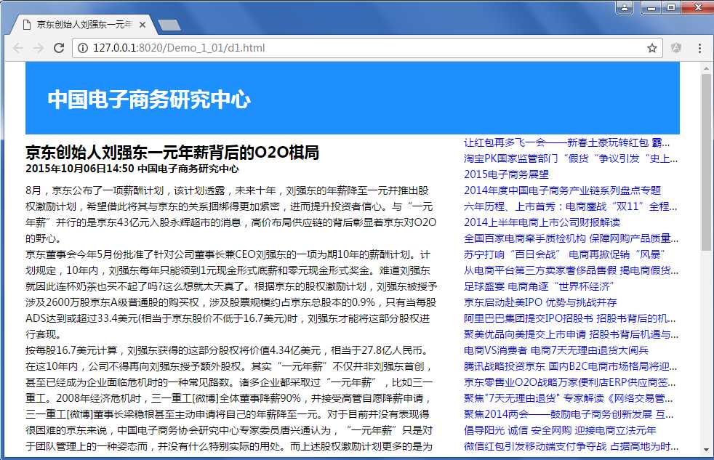Click the extension icon beside the address bar
This screenshot has width=714, height=460.
click(x=676, y=48)
